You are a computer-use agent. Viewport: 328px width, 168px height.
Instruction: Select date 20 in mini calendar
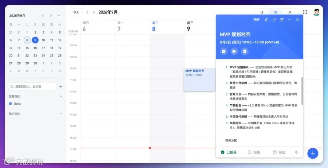(11, 55)
